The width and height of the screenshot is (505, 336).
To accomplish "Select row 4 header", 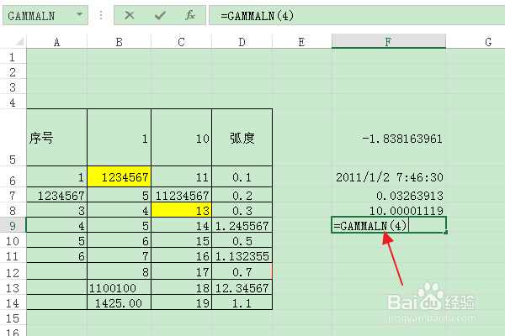I will (13, 102).
